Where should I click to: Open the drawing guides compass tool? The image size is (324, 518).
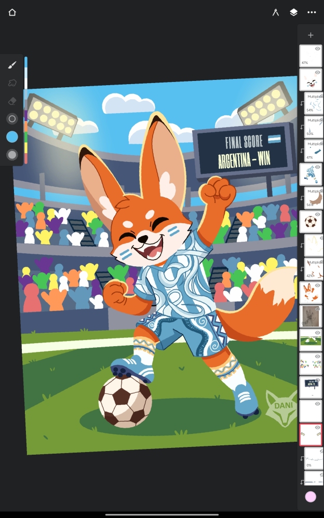point(275,12)
